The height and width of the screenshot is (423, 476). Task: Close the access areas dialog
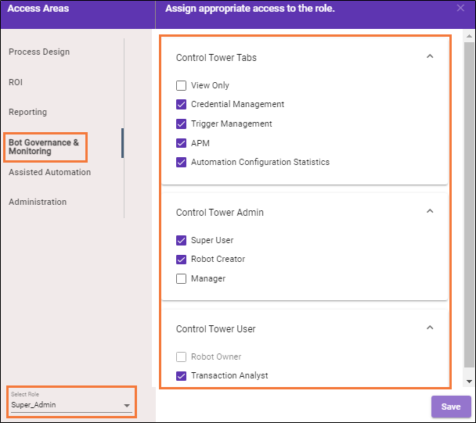460,9
